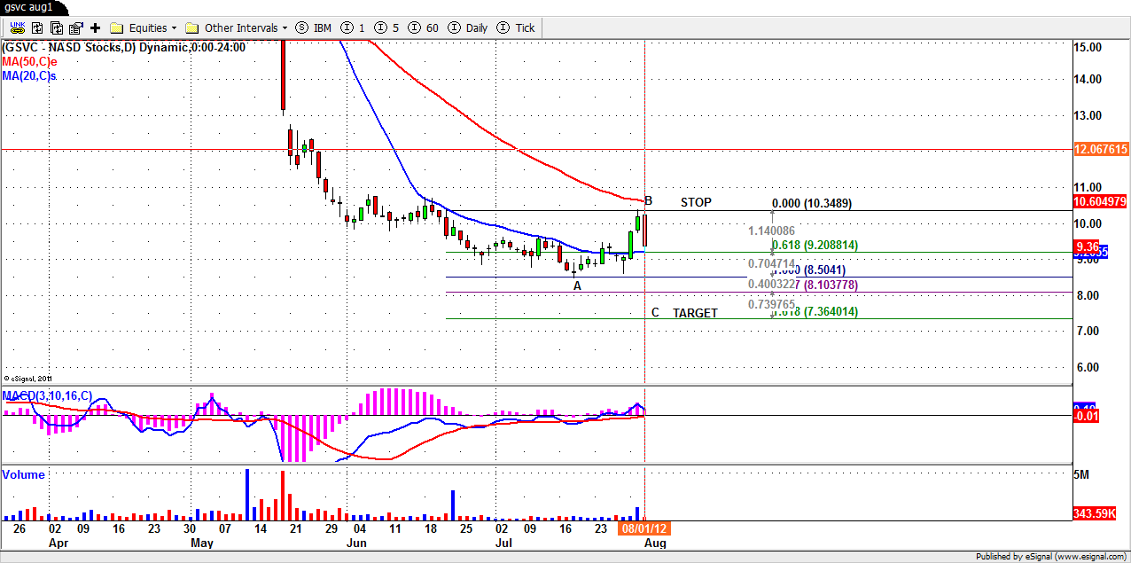Viewport: 1131px width, 563px height.
Task: Select the IBM symbol shortcut
Action: pos(314,28)
